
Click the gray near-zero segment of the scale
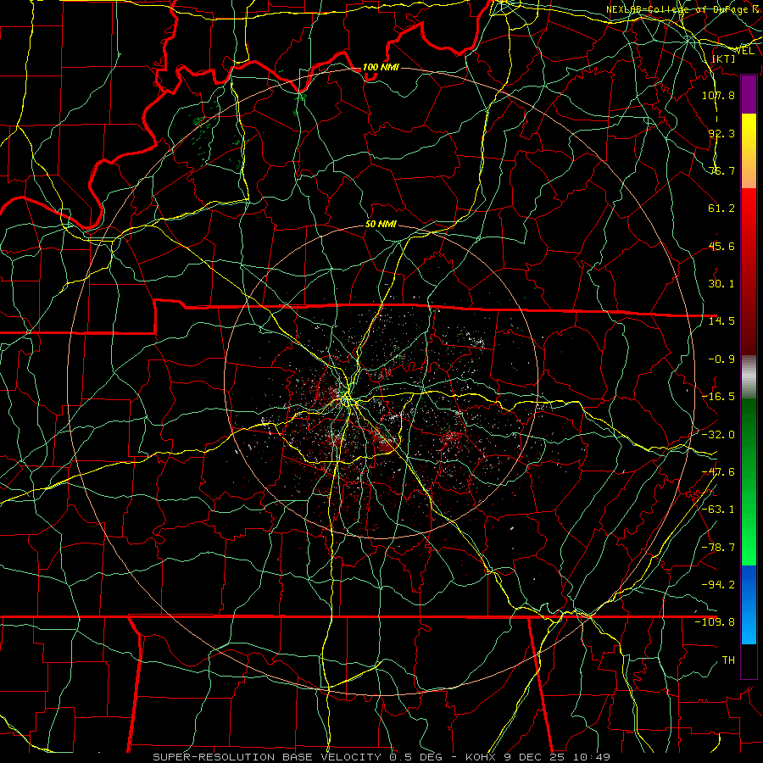749,377
